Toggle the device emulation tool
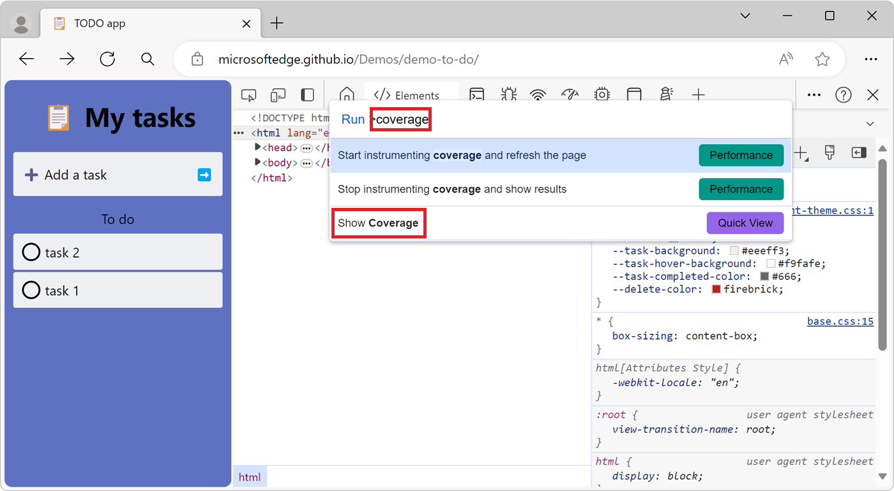Viewport: 894px width, 491px height. pos(278,94)
